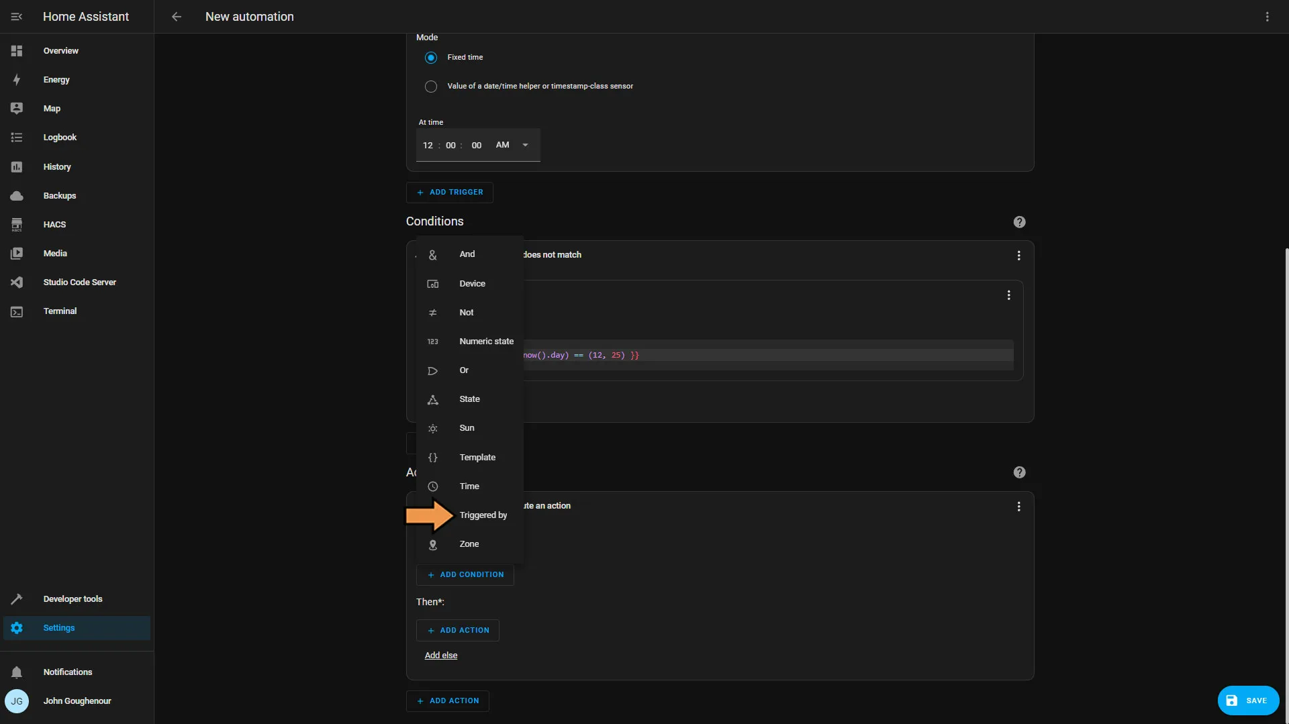Save the automation

coord(1248,701)
